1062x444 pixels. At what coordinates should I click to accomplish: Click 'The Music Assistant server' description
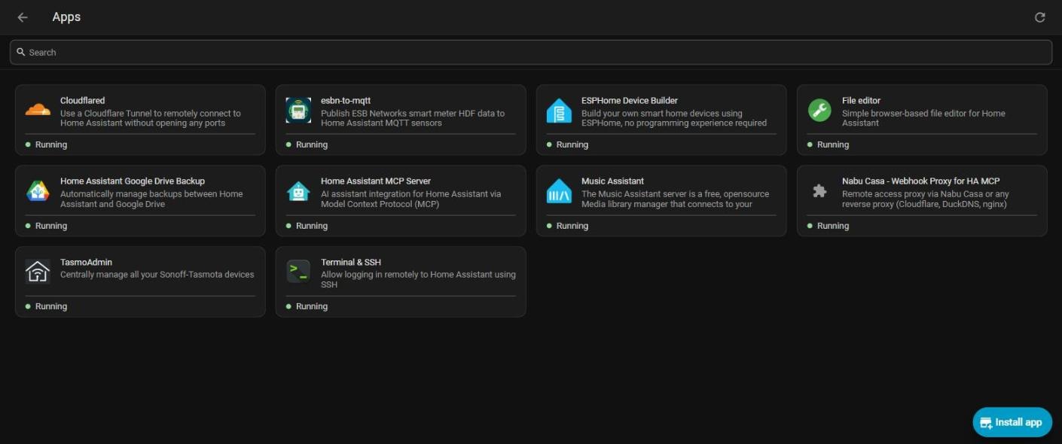(676, 199)
